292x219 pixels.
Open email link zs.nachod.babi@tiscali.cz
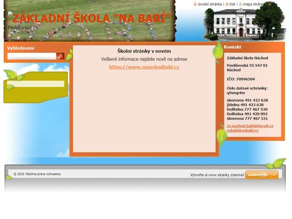[x=250, y=126]
